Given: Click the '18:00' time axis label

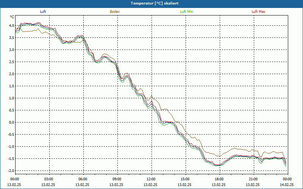Looking at the screenshot, I should [220, 179].
